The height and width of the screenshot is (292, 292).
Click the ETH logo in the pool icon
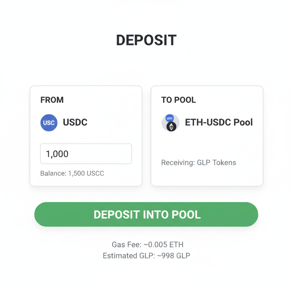171,127
